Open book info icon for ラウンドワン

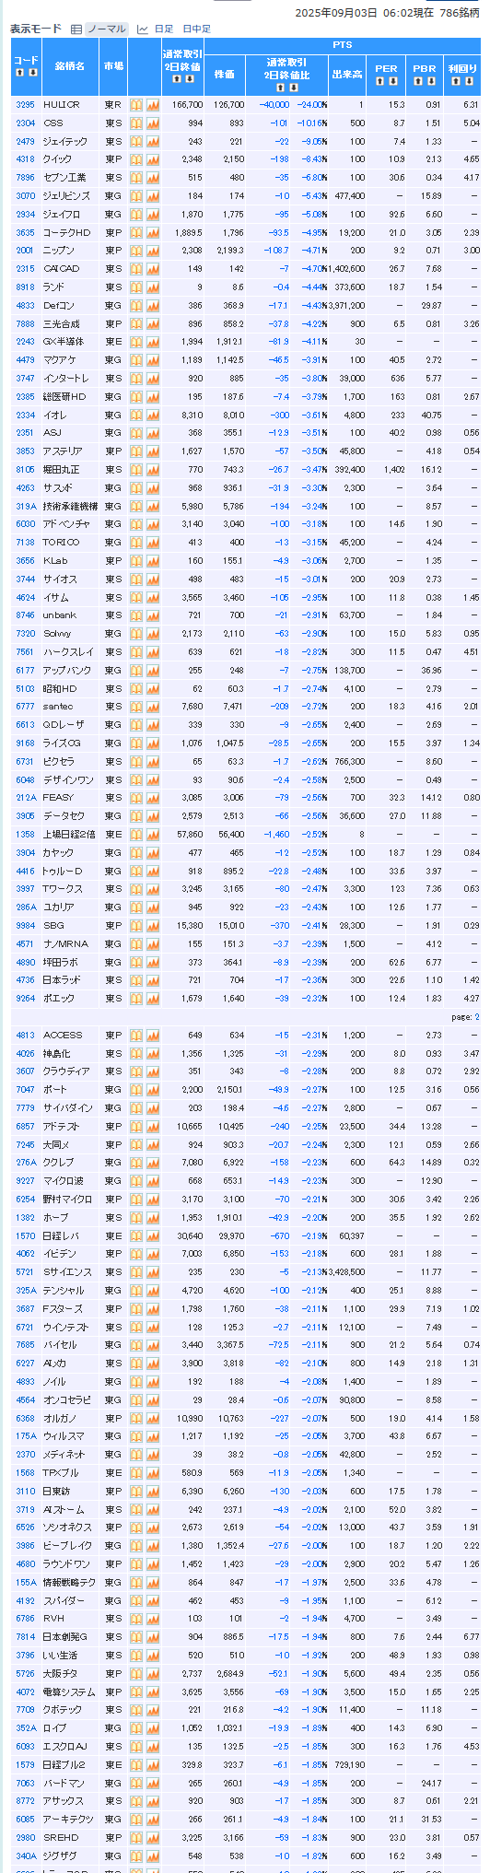click(135, 1564)
